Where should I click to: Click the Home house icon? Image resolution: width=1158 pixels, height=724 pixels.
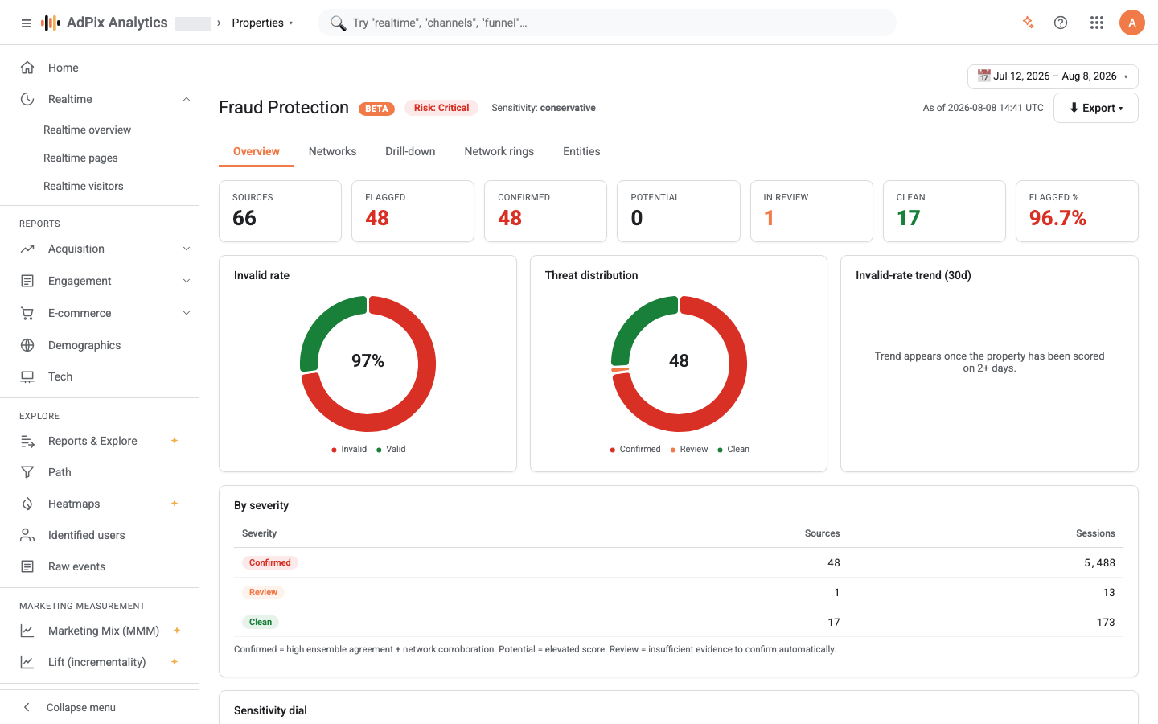27,68
